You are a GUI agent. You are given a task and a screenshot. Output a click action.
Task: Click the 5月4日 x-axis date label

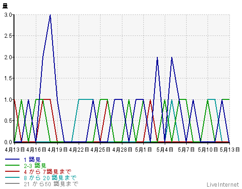pos(165,150)
